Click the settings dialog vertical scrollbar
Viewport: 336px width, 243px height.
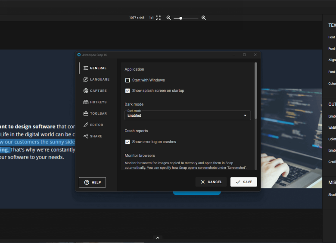click(x=255, y=90)
